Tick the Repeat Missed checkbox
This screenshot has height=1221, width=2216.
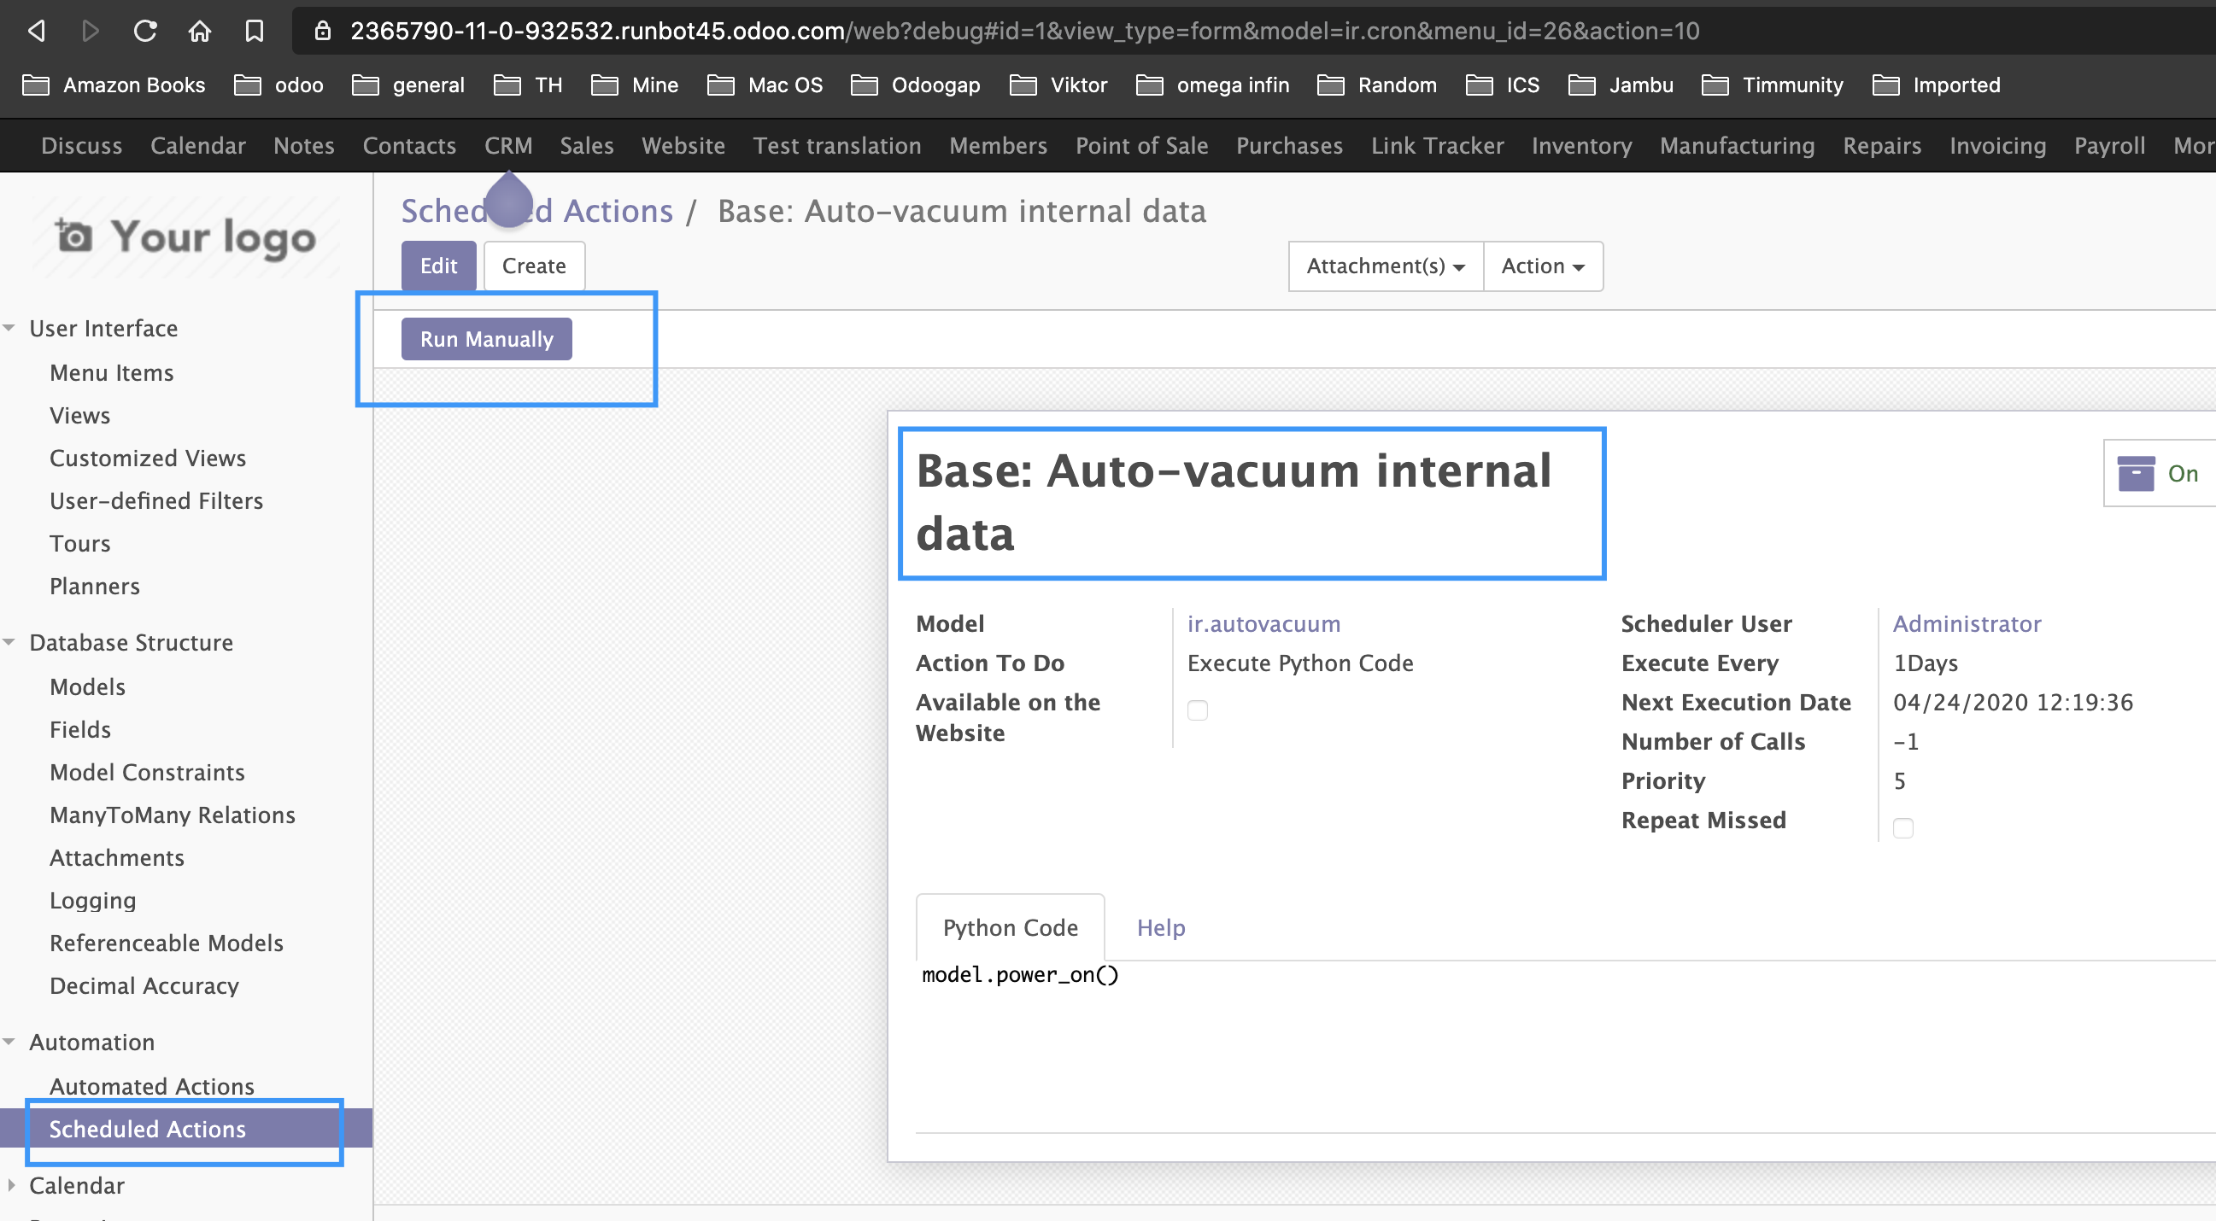coord(1902,828)
